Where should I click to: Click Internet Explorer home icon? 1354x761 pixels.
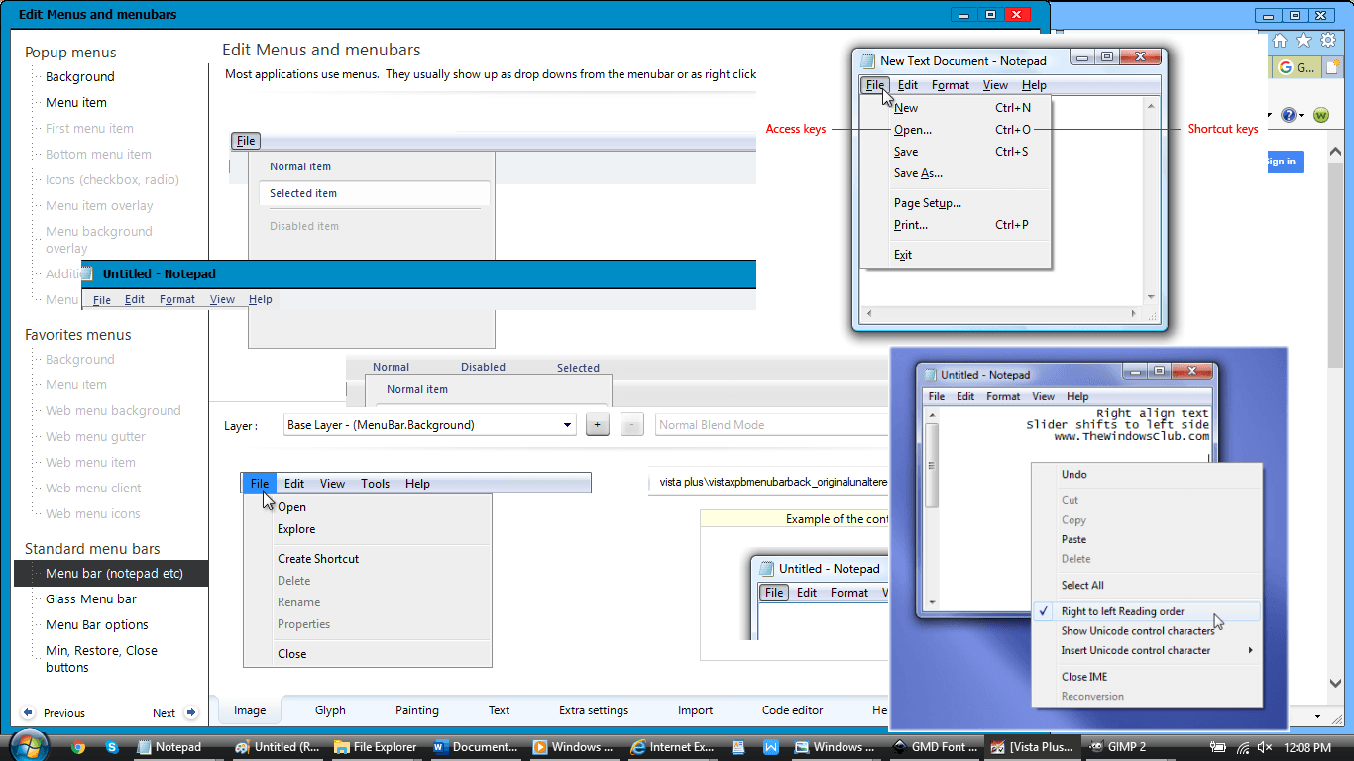tap(1280, 41)
